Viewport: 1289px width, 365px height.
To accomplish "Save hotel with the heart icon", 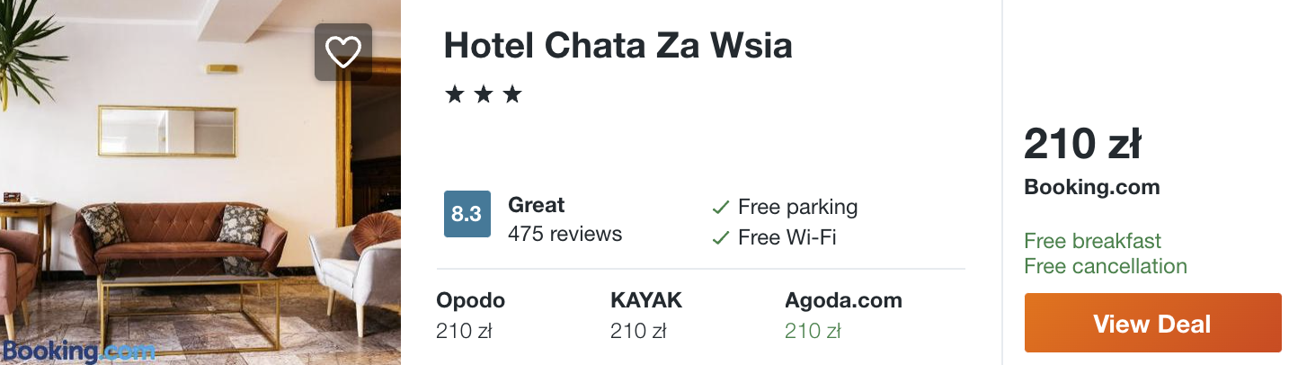I will (x=342, y=52).
